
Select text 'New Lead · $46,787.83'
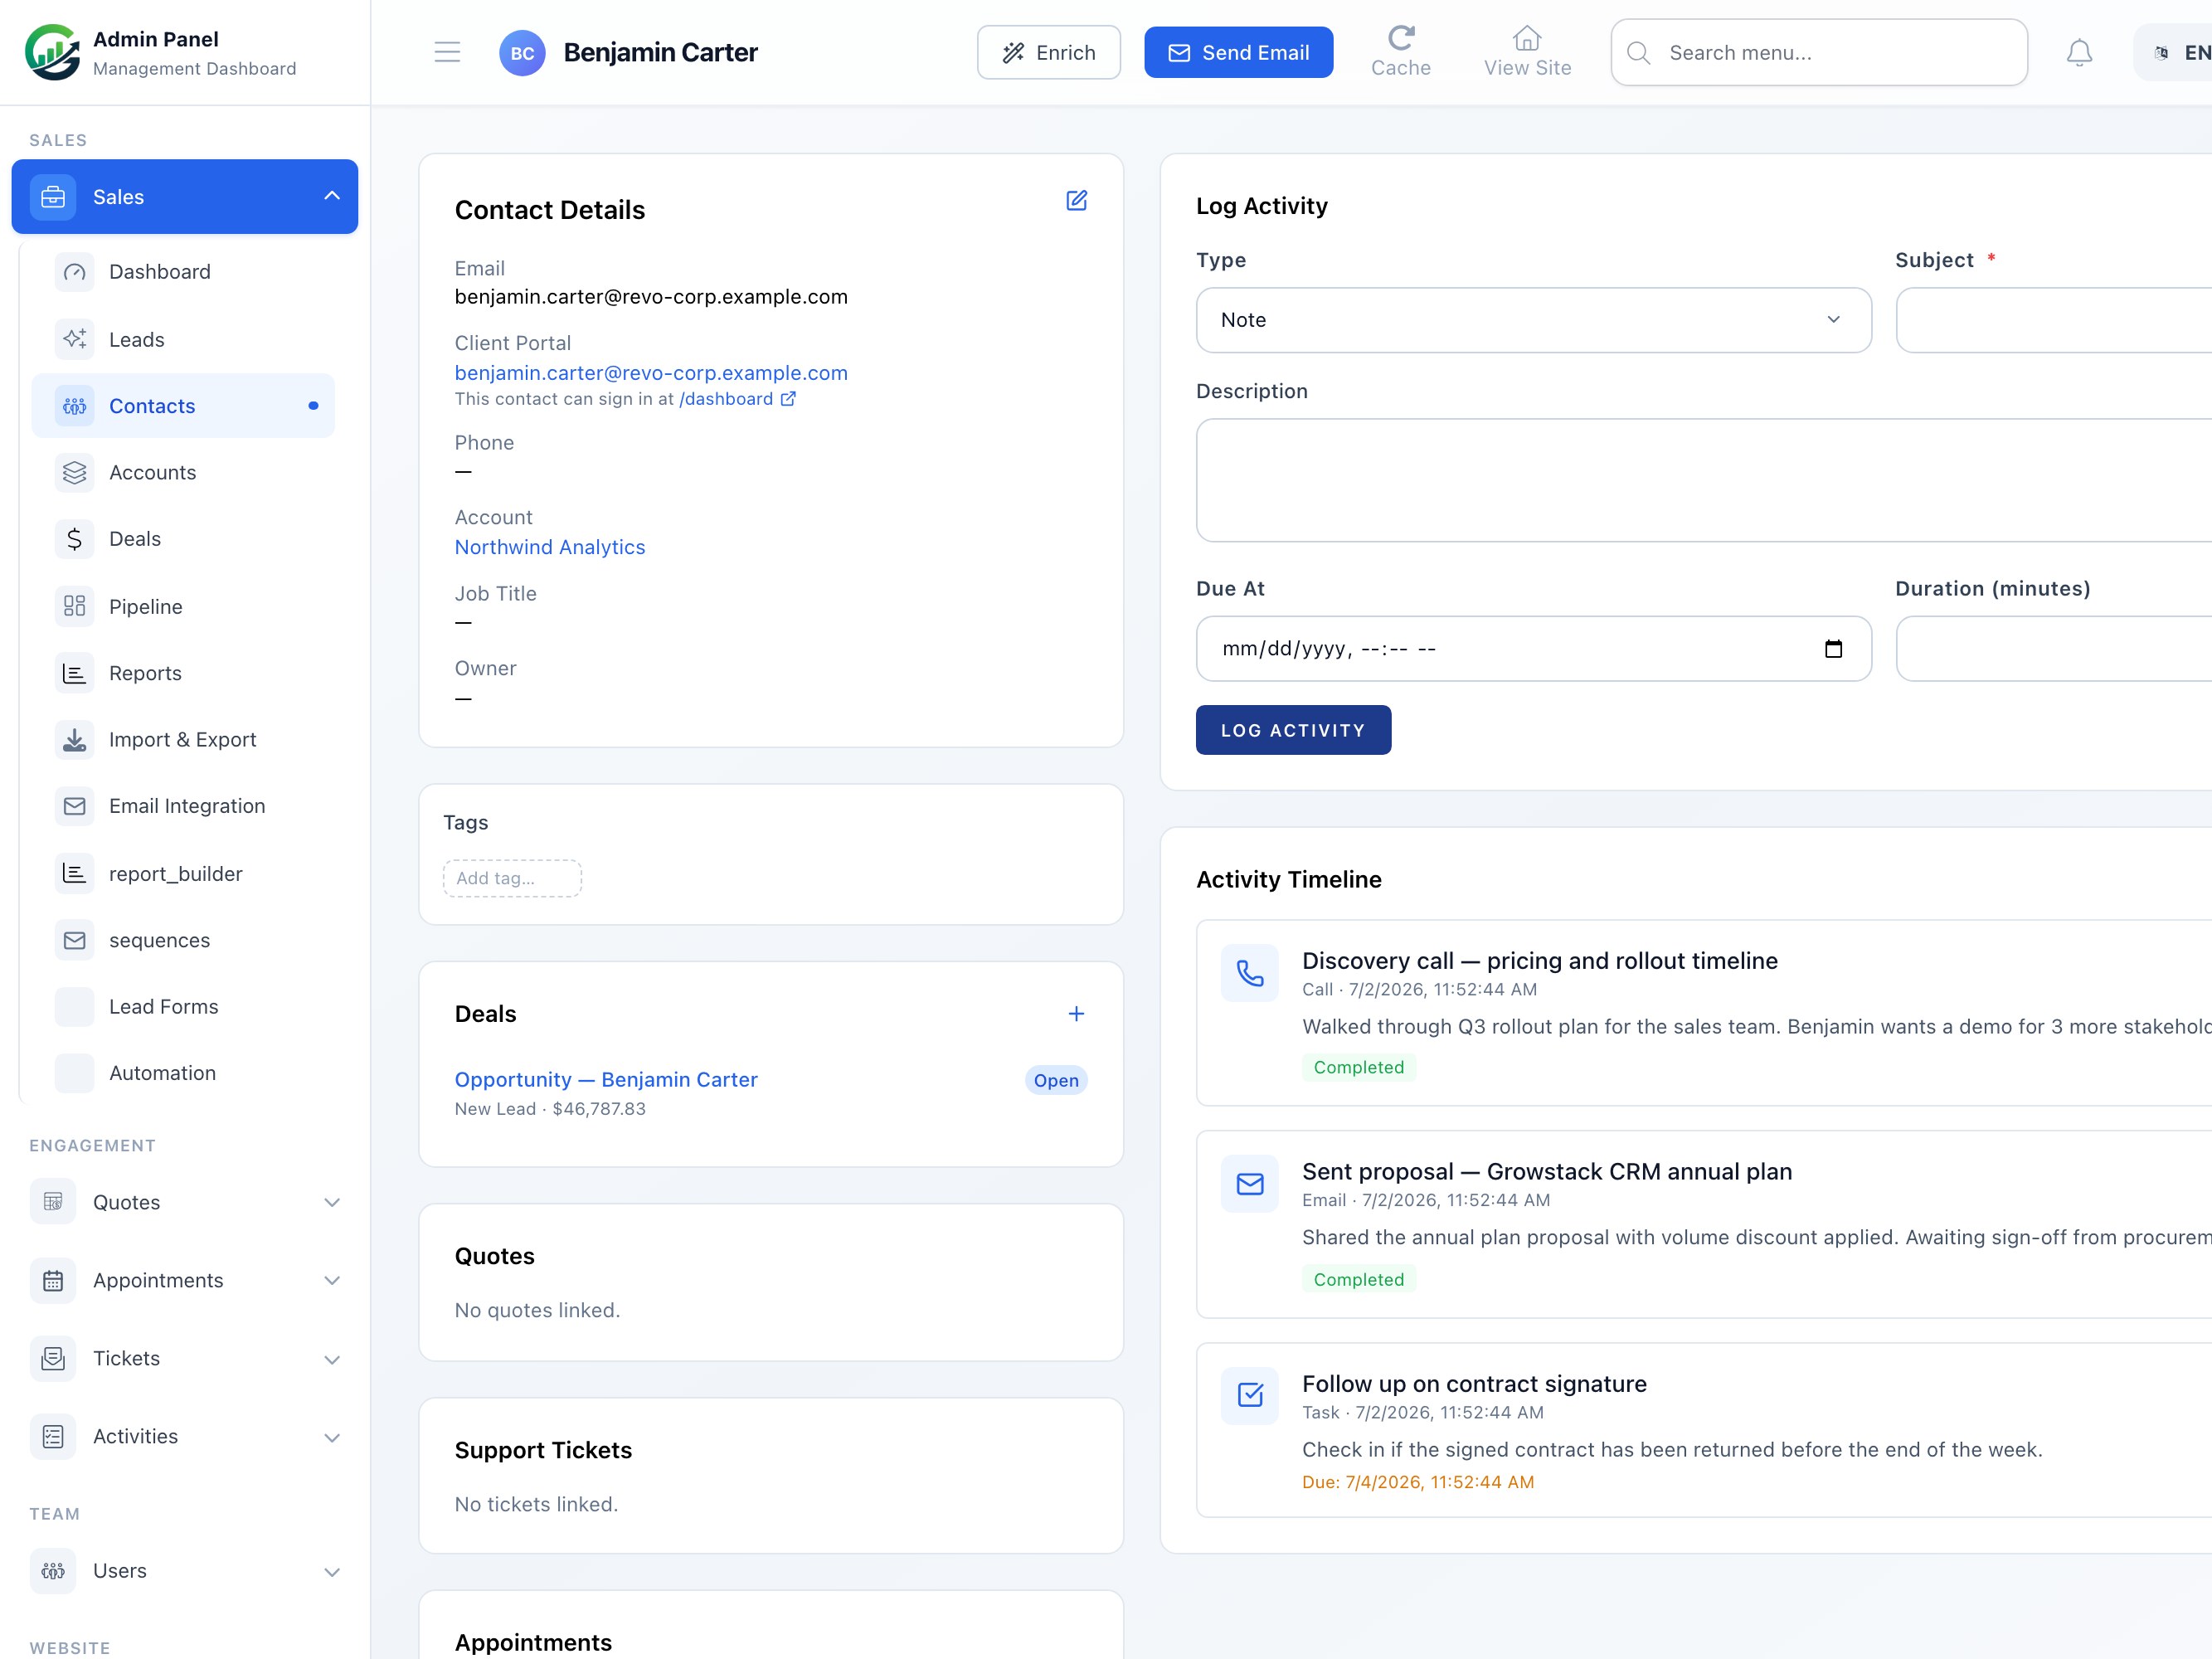[550, 1108]
